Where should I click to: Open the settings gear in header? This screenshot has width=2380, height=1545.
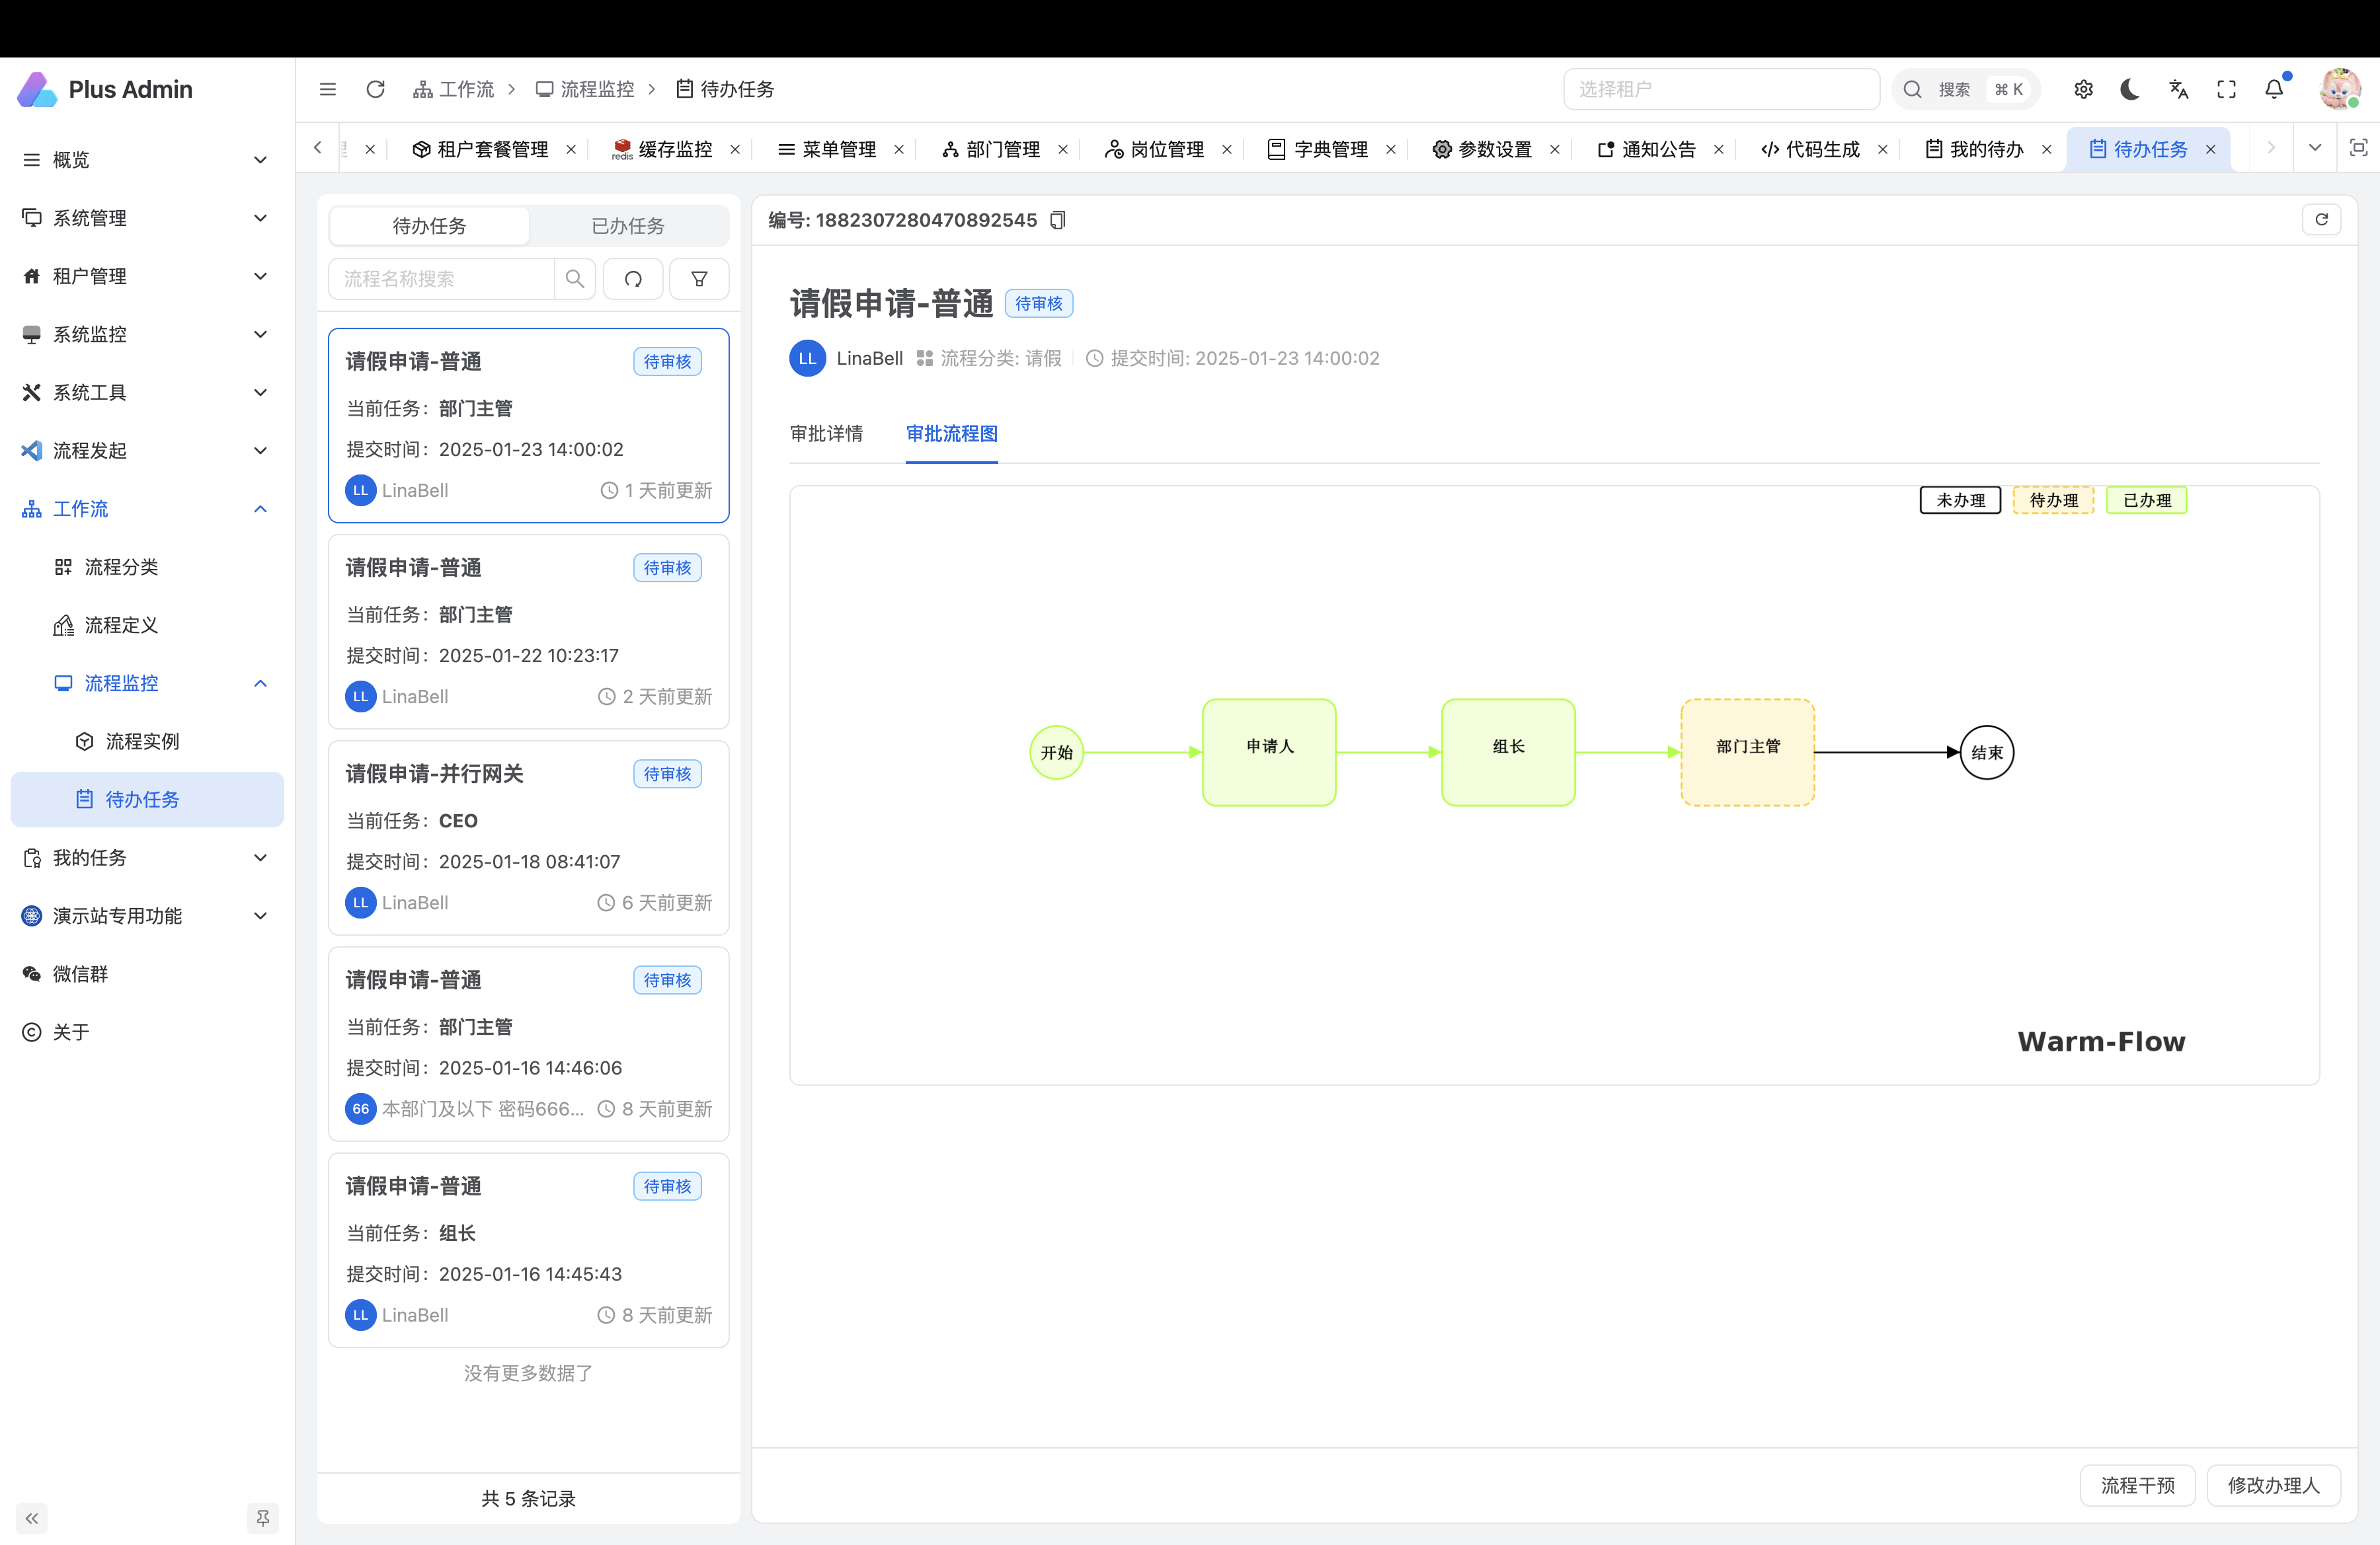(2083, 89)
